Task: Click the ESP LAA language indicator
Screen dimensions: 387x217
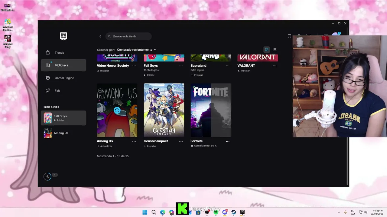Action: coord(353,212)
